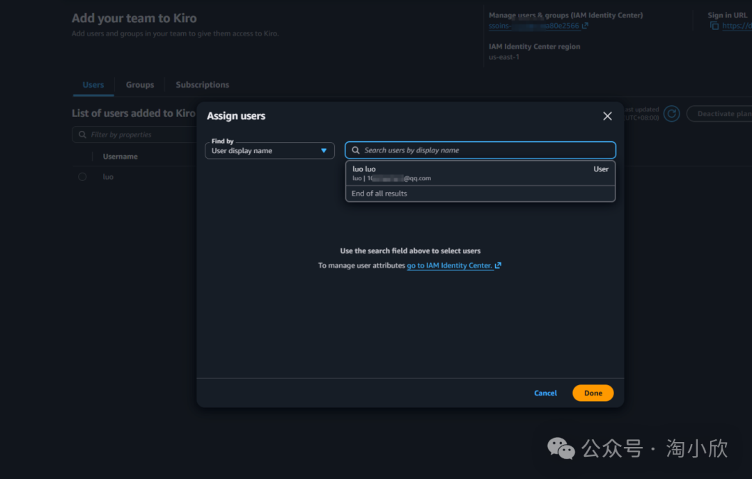Close the Assign users dialog

(x=607, y=116)
